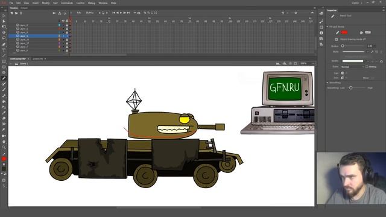The width and height of the screenshot is (386, 217).
Task: Select the Rectangle tool
Action: pyautogui.click(x=4, y=61)
